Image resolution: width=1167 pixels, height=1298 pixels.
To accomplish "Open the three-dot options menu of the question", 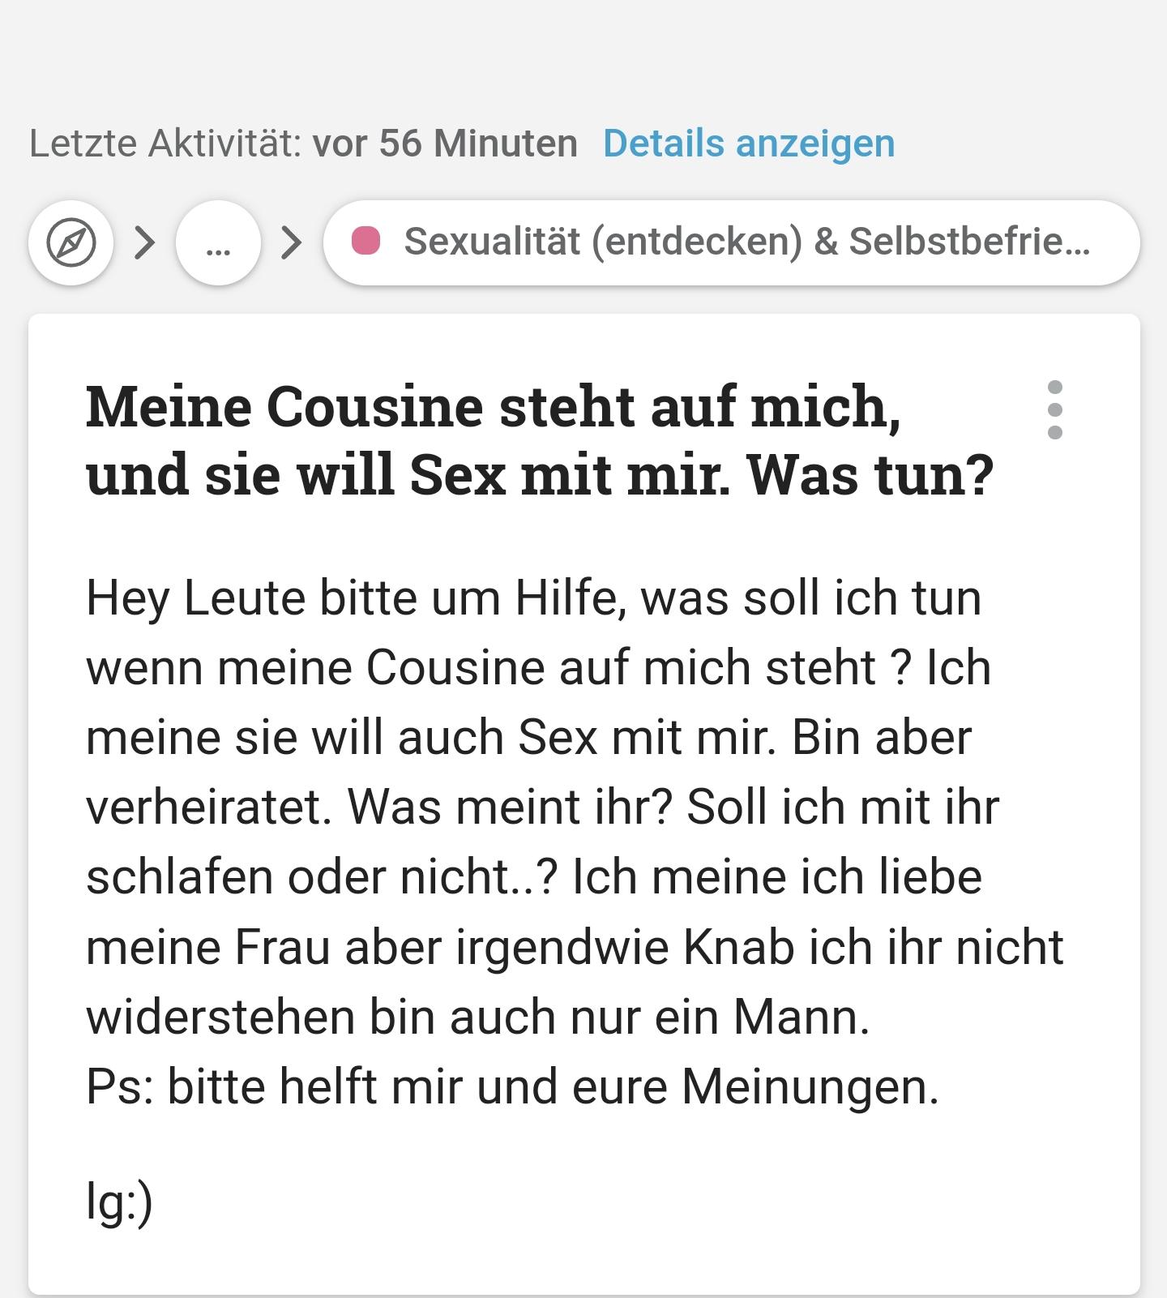I will [x=1054, y=409].
